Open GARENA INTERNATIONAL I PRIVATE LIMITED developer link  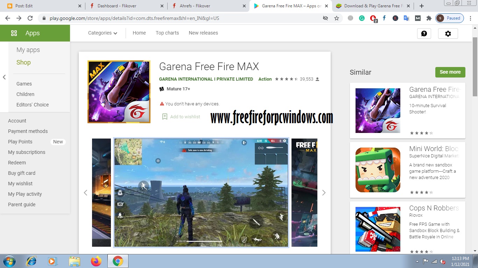(206, 79)
